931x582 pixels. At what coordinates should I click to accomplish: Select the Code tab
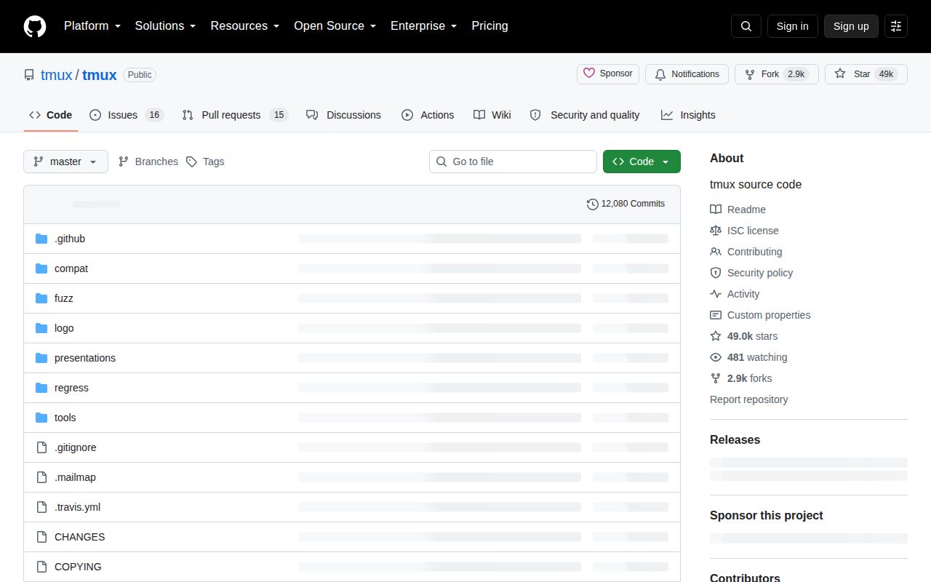[50, 115]
